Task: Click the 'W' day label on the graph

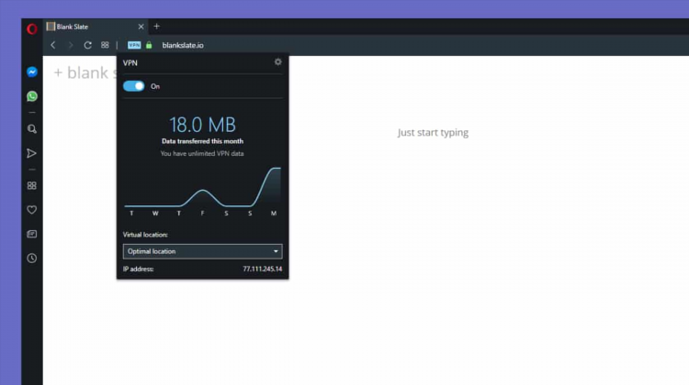Action: click(155, 213)
